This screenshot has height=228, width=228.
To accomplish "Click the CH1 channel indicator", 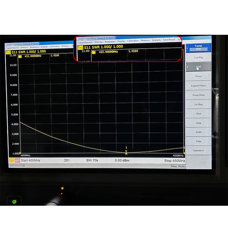I will [x=11, y=160].
